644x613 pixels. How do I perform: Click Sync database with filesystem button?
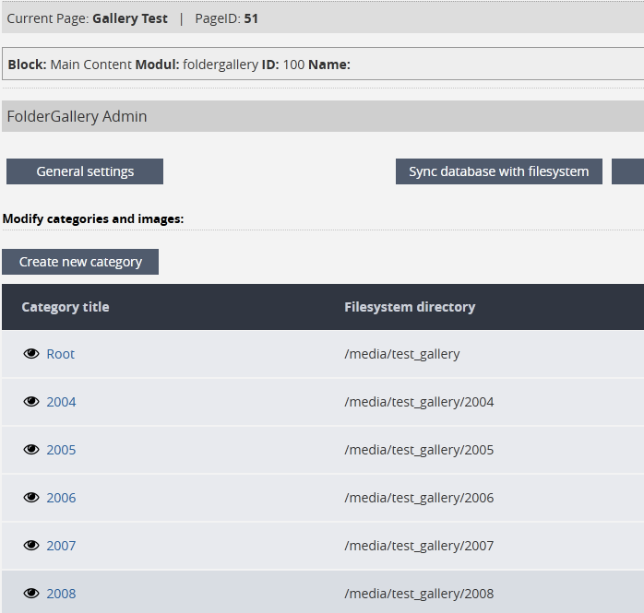[x=499, y=171]
